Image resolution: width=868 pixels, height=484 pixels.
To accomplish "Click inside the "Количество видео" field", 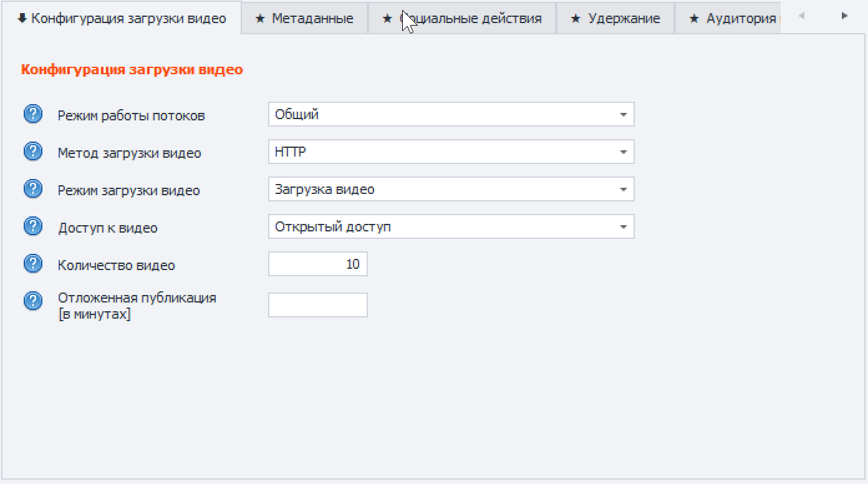I will pyautogui.click(x=318, y=263).
